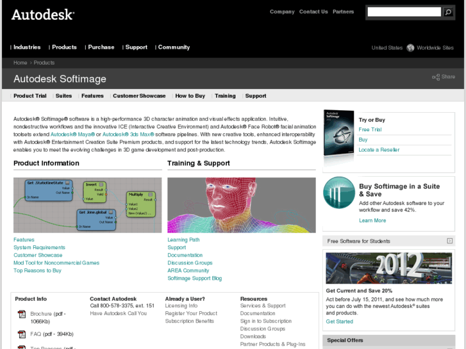Open Register Your Product link

tap(191, 313)
